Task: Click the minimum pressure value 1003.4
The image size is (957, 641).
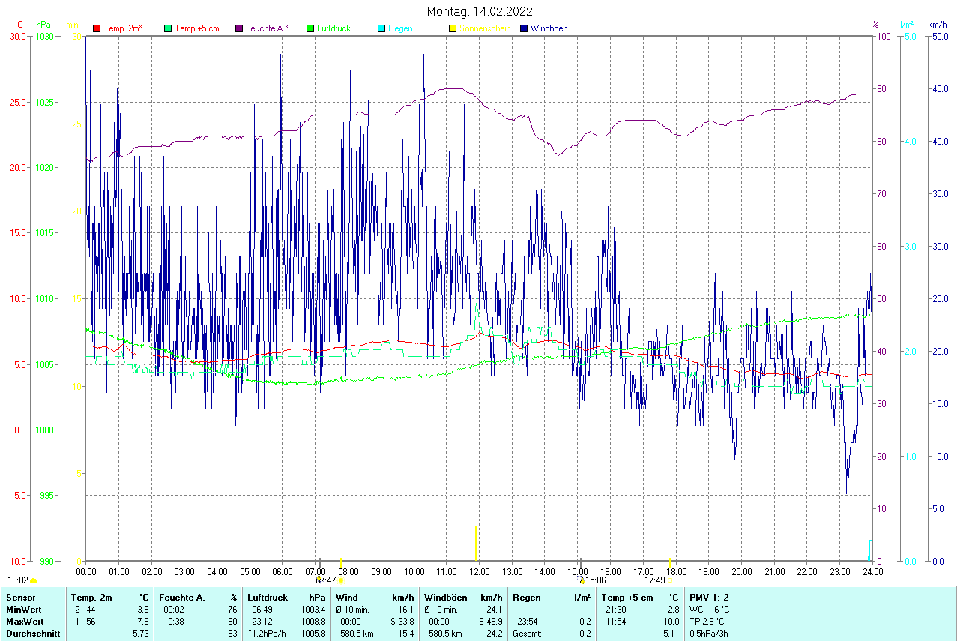Action: coord(313,610)
